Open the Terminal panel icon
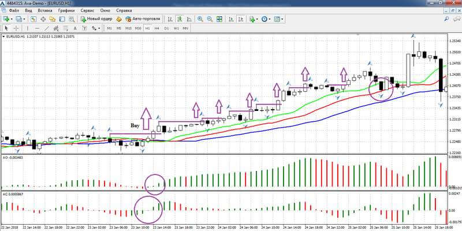This screenshot has height=231, width=462. 62,19
